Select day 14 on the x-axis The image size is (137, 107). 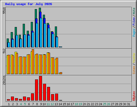pos(60,104)
